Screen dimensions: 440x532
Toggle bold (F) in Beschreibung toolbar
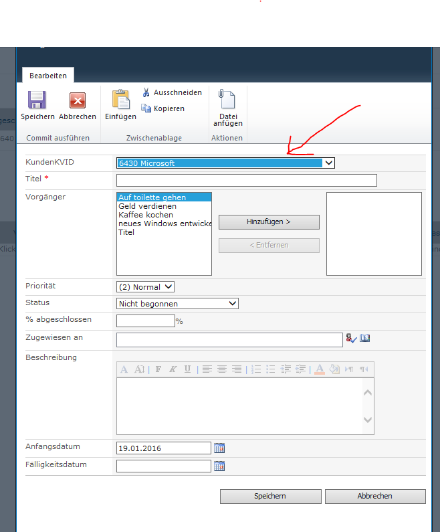coord(158,369)
